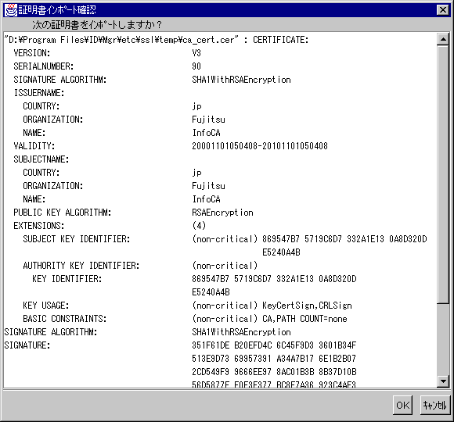Screen dimensions: 454x422
Task: Click the scrollbar track below the thumb
Action: (443, 339)
